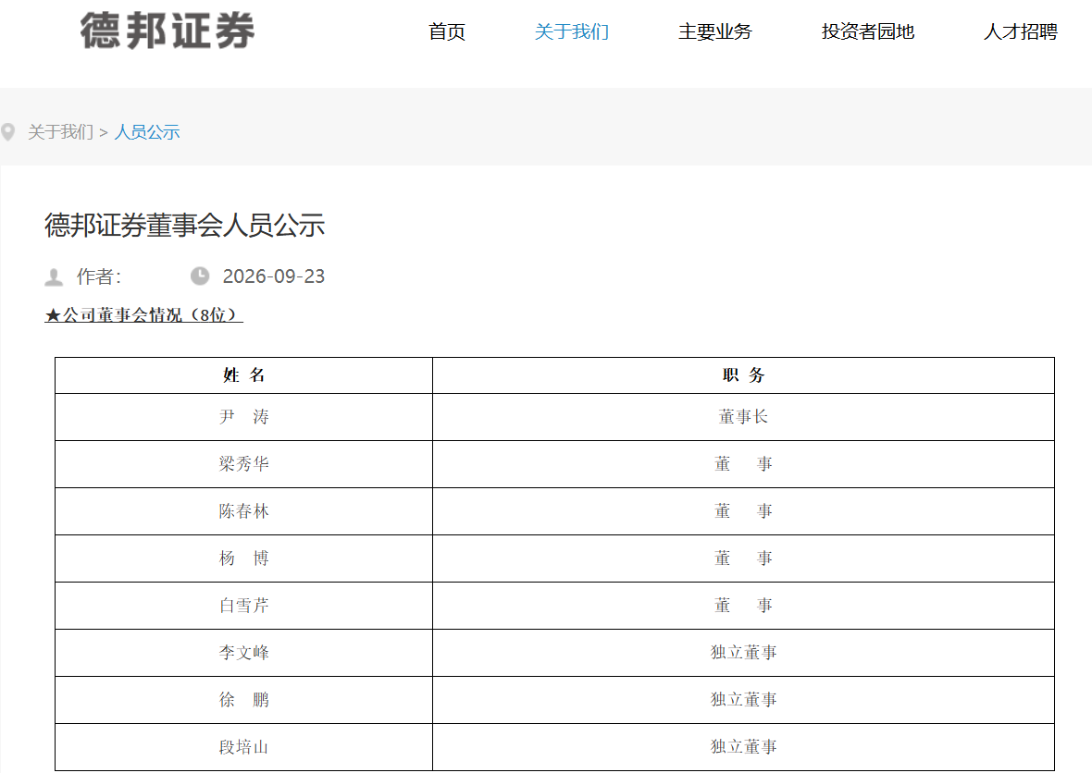This screenshot has height=773, width=1092.
Task: Click the date 2026-09-23
Action: click(274, 276)
